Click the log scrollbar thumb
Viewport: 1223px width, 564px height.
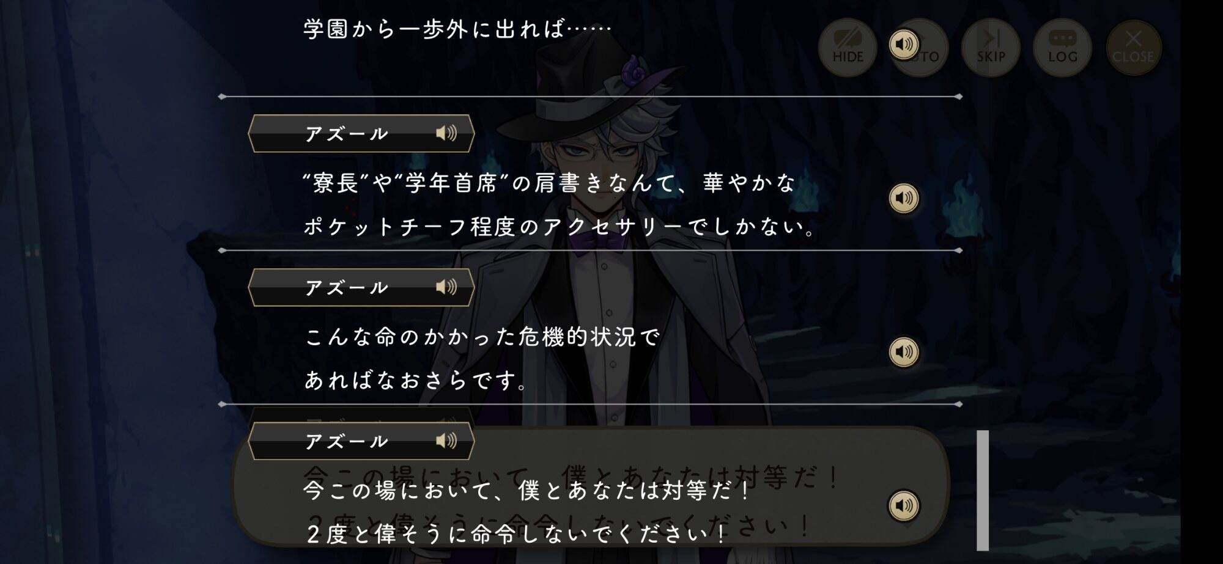point(983,491)
